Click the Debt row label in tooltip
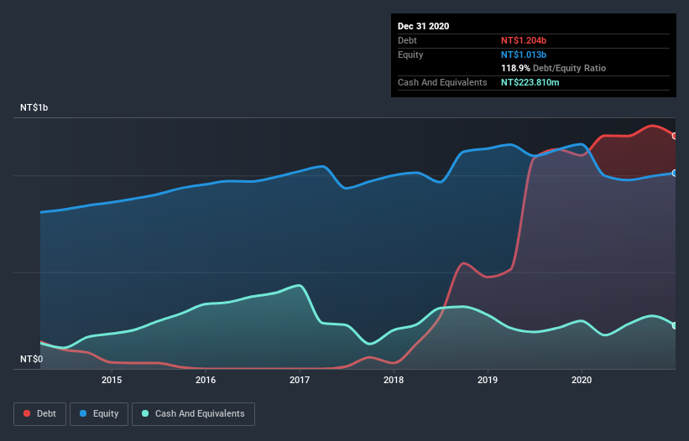The height and width of the screenshot is (441, 689). (407, 40)
